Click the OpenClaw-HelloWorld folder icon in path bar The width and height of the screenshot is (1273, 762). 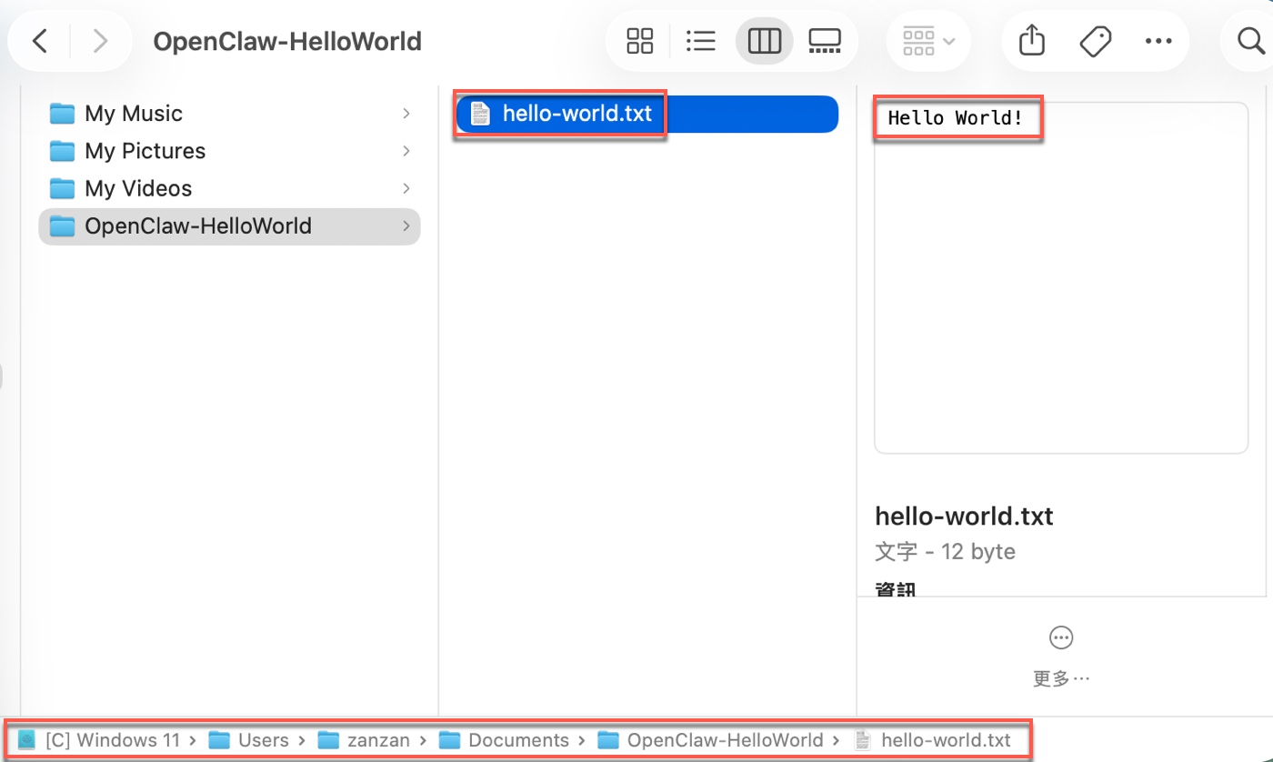point(608,740)
